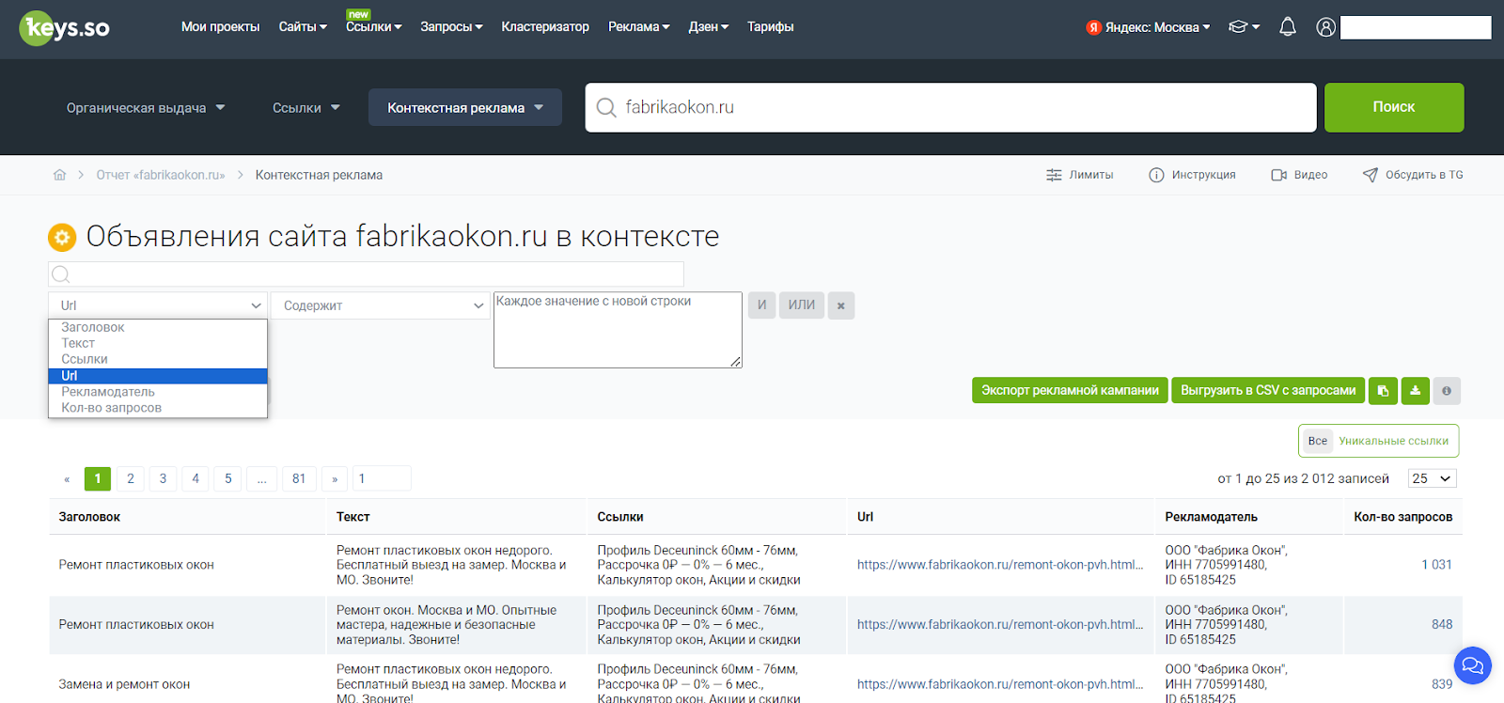This screenshot has width=1504, height=703.
Task: Select the highlighted Url option
Action: [158, 376]
